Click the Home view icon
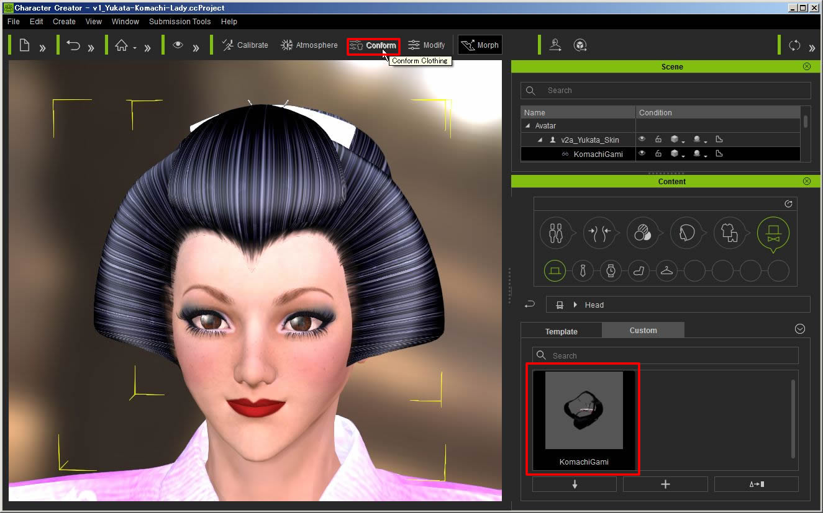Viewport: 823px width, 513px height. 122,45
